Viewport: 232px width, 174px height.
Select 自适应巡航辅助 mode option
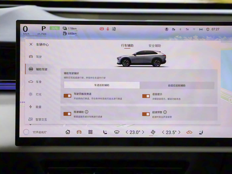[x=177, y=85]
